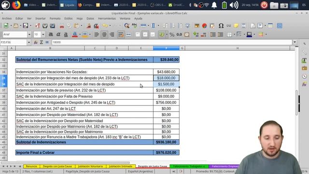Screen dimensions: 309x174
Task: Insert special character Omega icon
Action: (221, 26)
